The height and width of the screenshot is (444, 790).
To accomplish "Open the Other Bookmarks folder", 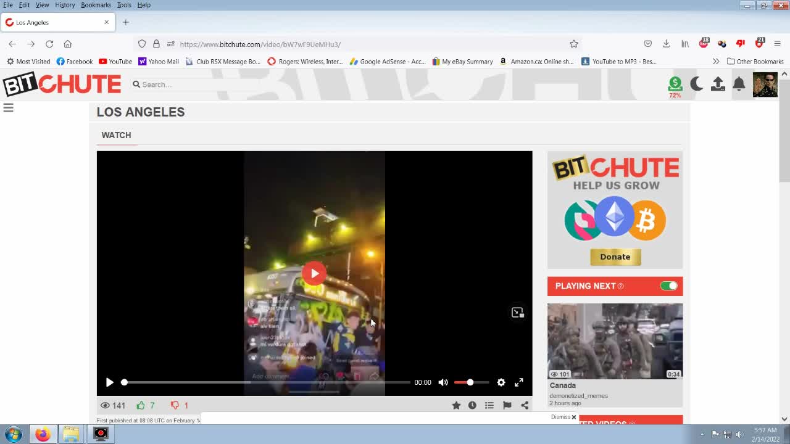I will pyautogui.click(x=755, y=61).
